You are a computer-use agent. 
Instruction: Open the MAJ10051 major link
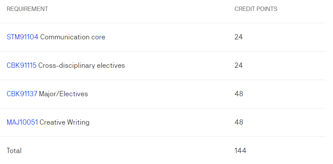pos(22,122)
